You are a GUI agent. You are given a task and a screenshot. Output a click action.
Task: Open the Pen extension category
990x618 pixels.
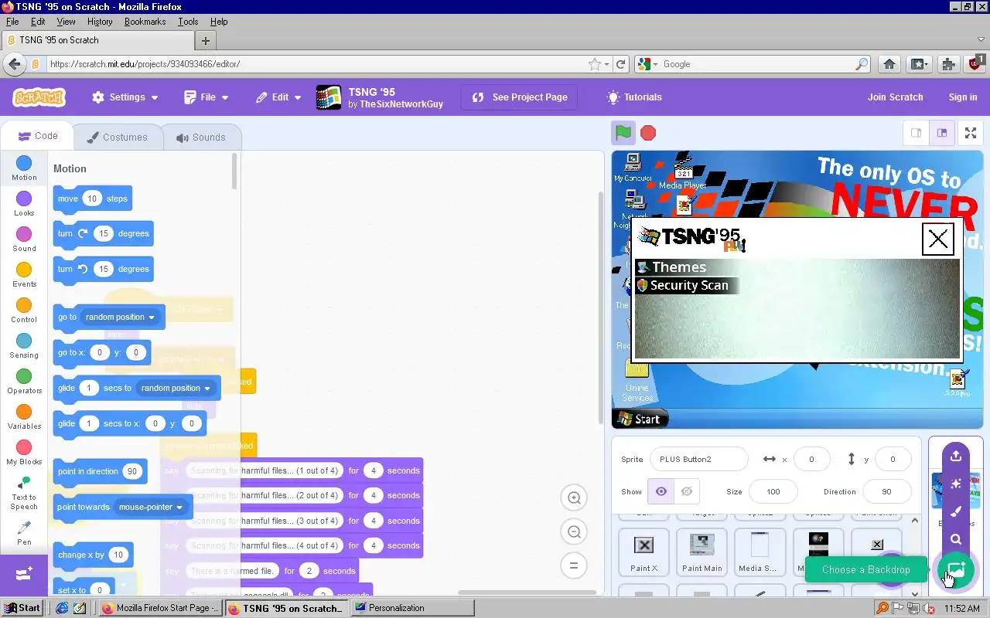(24, 533)
